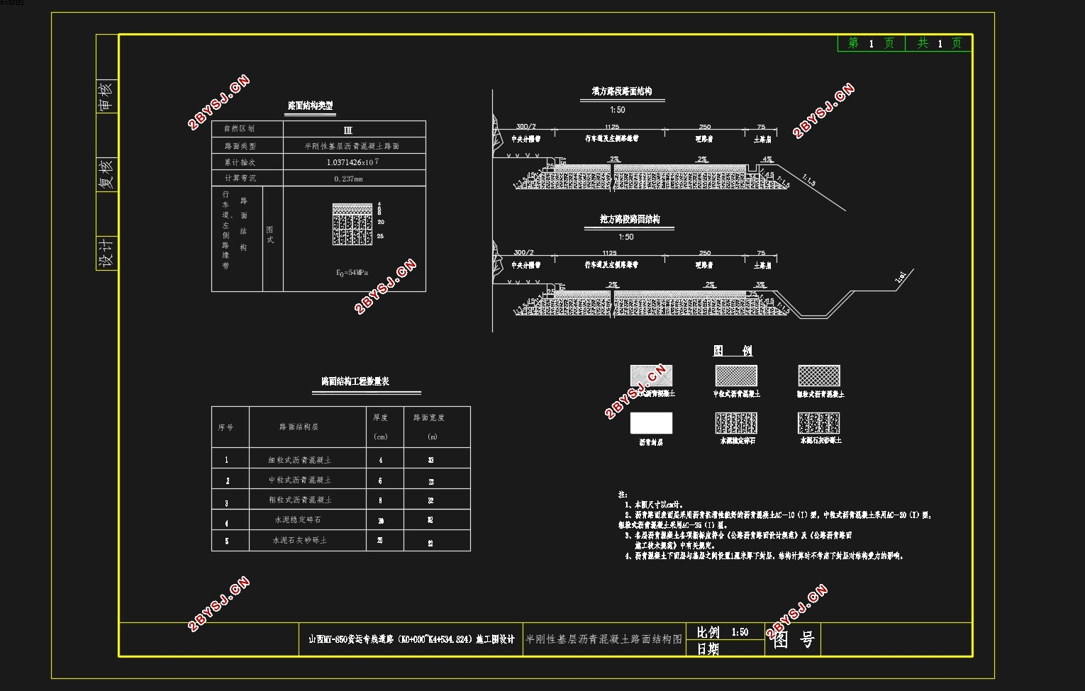The height and width of the screenshot is (691, 1085).
Task: Click the 水泥石灰砂砾土 legend hatch swatch
Action: 819,423
